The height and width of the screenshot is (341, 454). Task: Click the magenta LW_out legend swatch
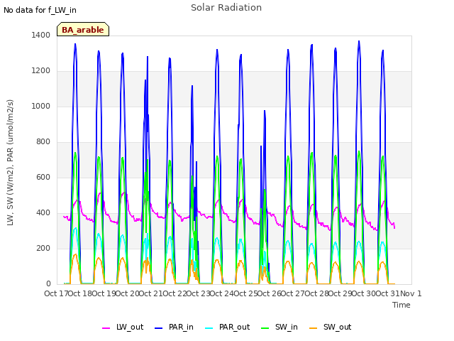(106, 328)
